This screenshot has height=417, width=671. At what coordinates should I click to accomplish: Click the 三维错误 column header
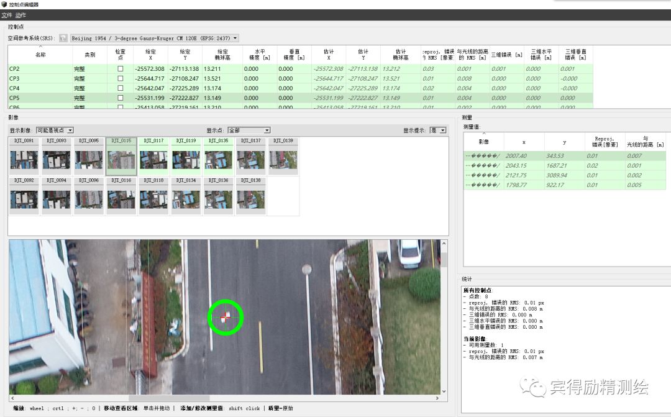(x=507, y=55)
